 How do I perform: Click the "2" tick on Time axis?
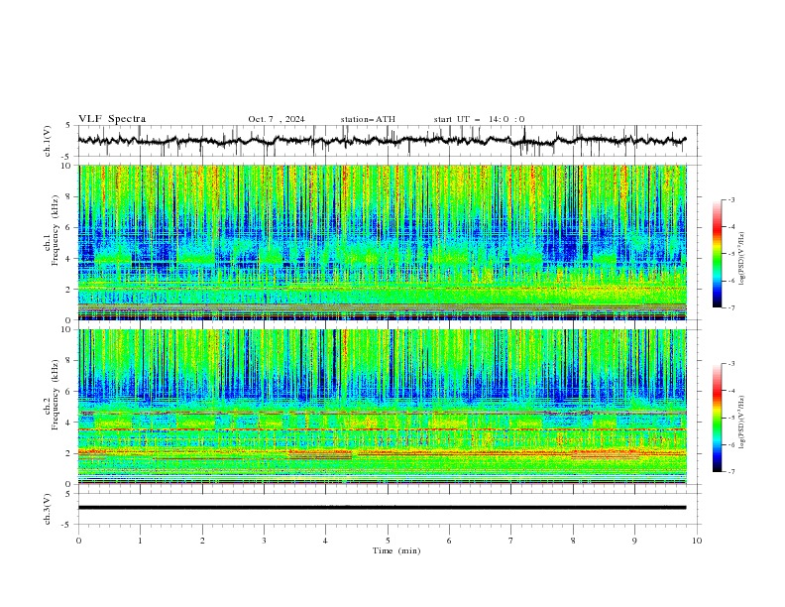pyautogui.click(x=202, y=541)
